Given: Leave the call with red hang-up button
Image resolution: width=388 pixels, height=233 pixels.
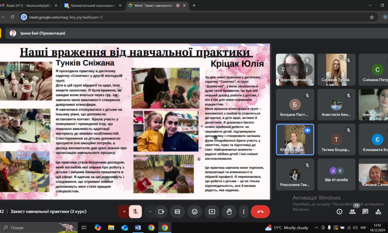Looking at the screenshot, I should (x=260, y=212).
